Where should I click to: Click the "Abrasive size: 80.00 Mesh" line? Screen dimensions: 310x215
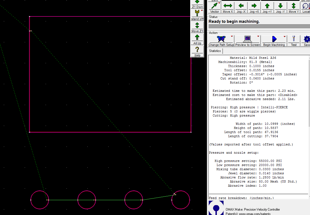tap(263, 181)
